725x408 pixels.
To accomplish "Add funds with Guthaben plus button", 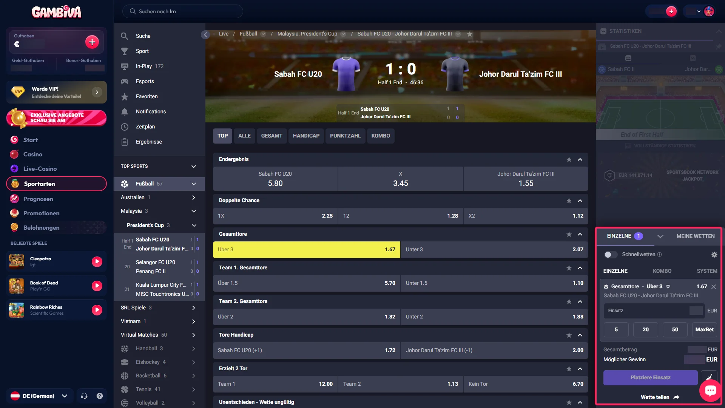I will point(92,42).
